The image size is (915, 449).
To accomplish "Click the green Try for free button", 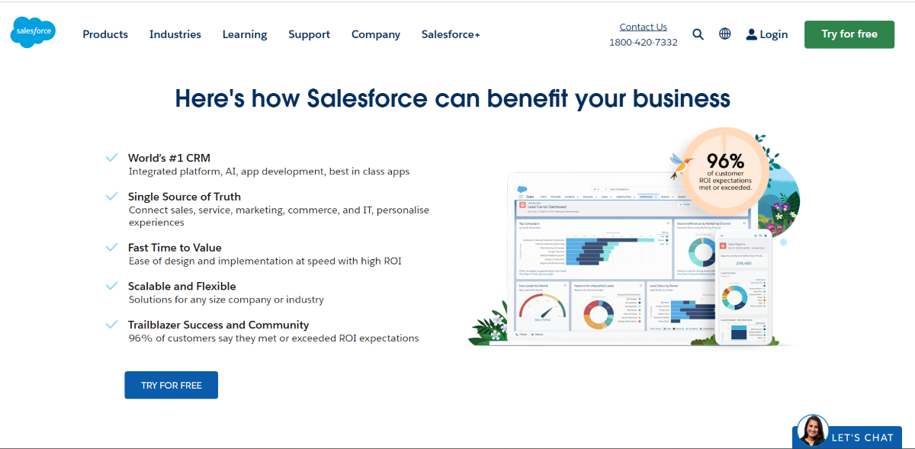I will [x=849, y=34].
